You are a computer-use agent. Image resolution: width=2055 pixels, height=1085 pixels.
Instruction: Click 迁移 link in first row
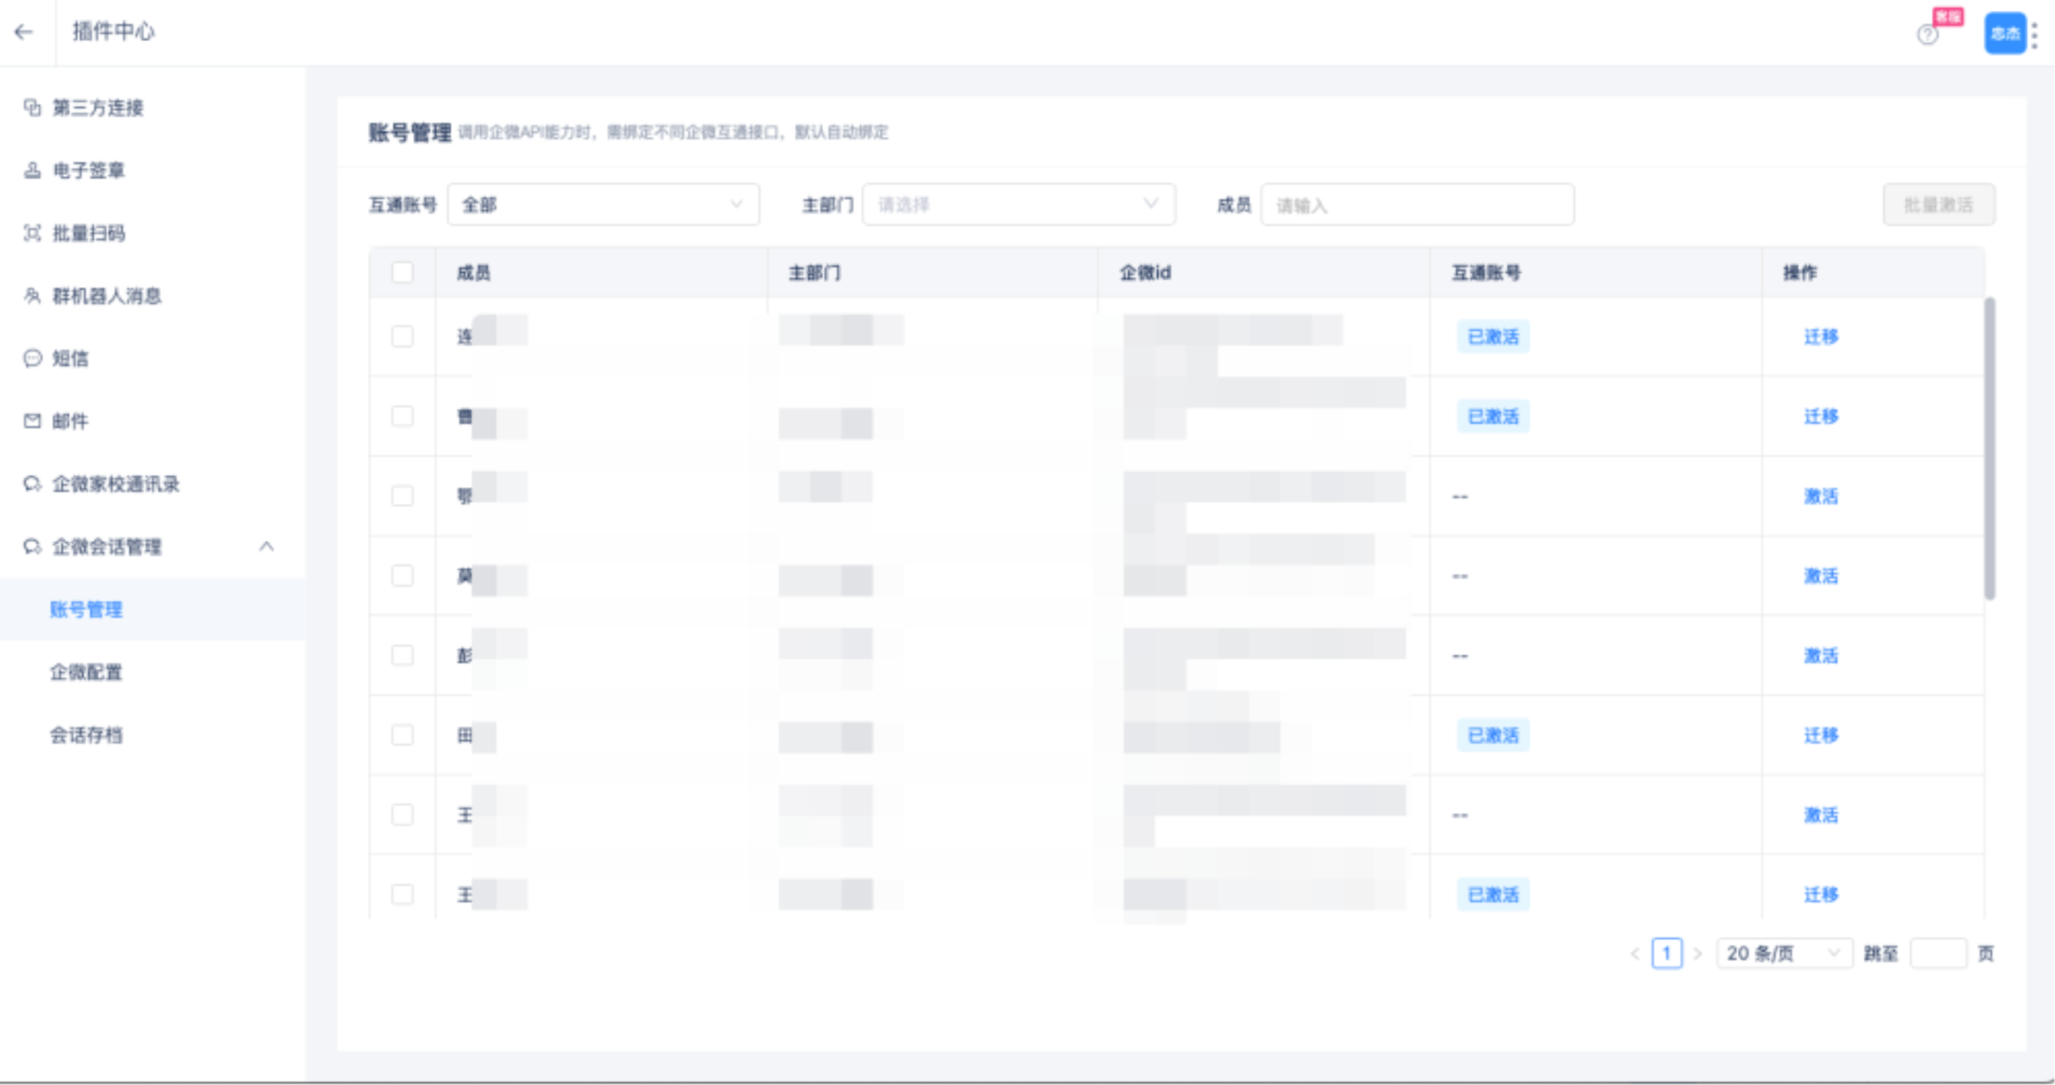(x=1820, y=336)
